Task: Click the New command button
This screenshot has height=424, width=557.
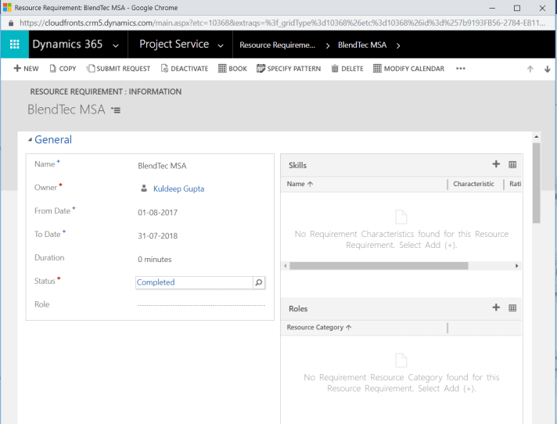Action: pyautogui.click(x=26, y=69)
